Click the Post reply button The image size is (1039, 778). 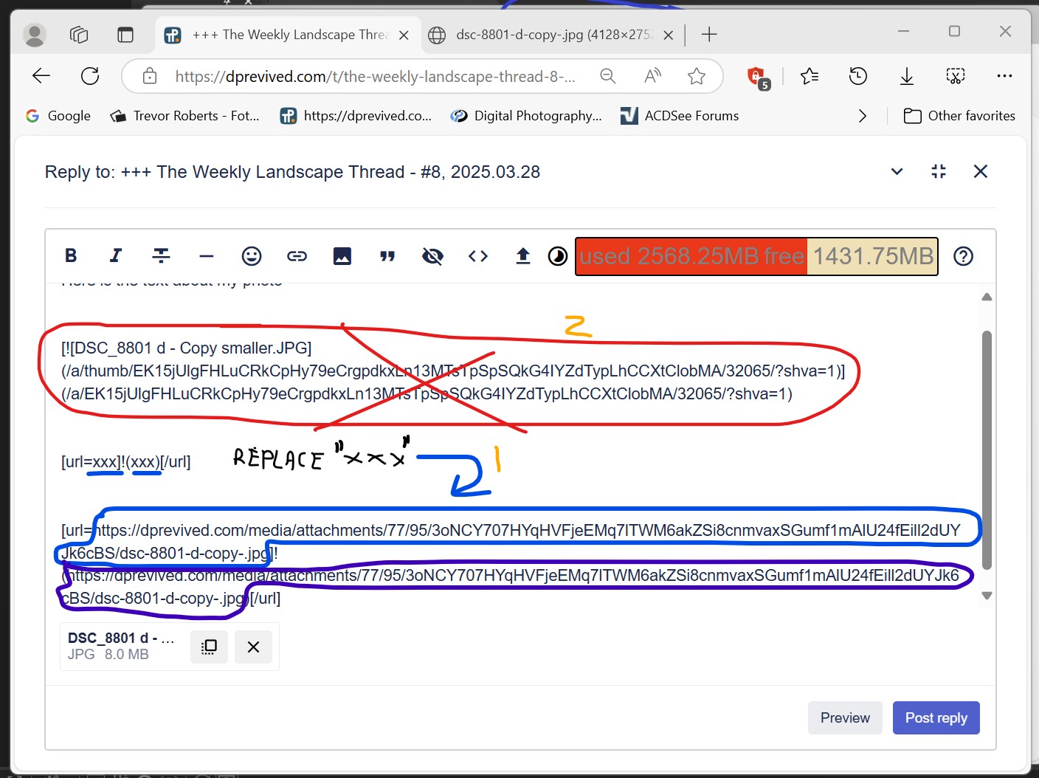(x=936, y=717)
